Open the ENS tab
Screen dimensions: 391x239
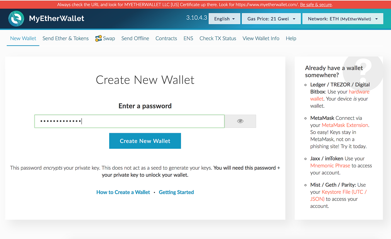pyautogui.click(x=188, y=38)
